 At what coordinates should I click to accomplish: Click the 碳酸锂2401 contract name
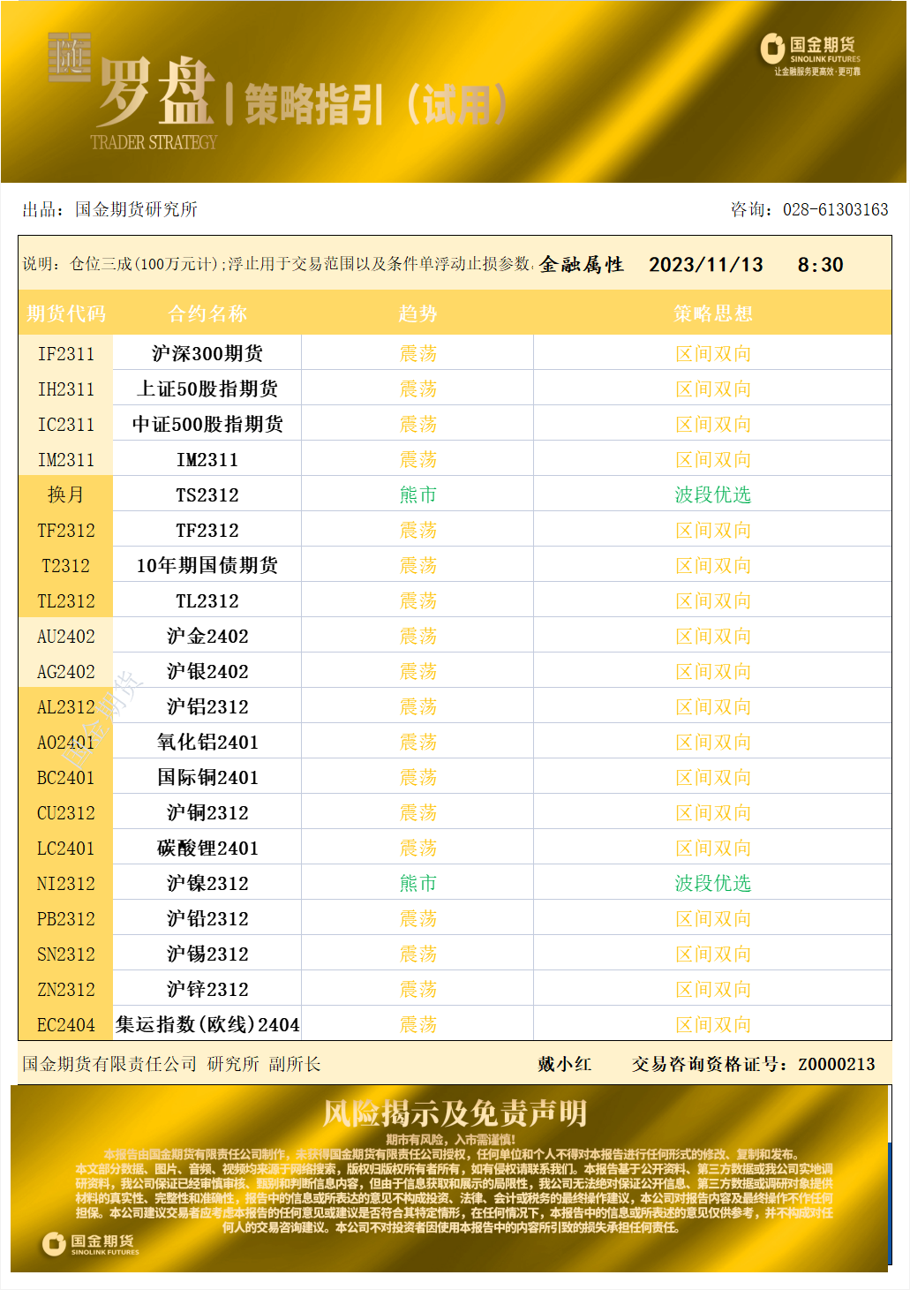(207, 848)
